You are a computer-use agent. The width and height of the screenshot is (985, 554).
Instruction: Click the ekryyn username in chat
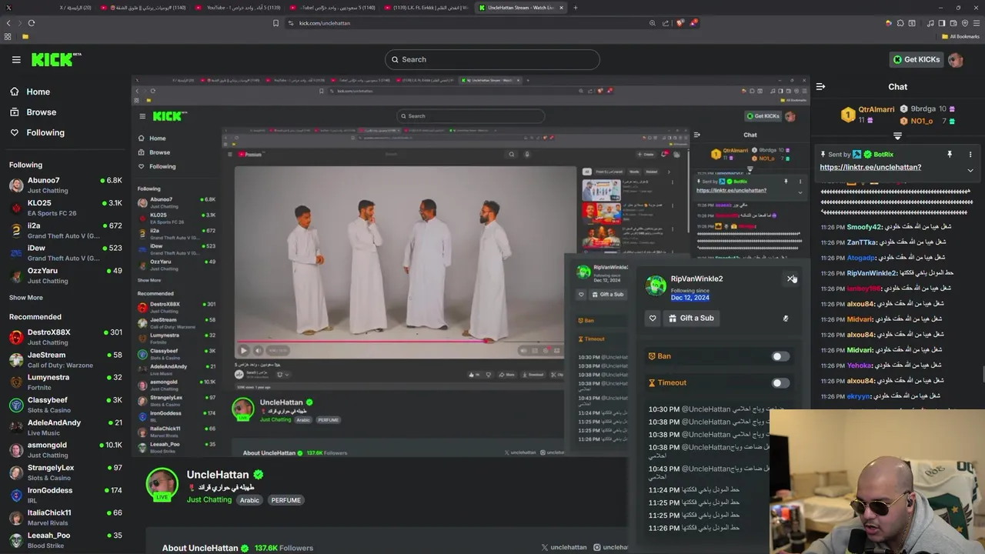(859, 396)
